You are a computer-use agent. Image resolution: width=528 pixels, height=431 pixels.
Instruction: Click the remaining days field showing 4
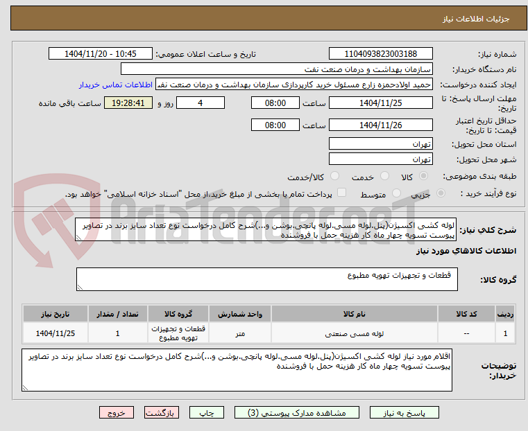click(201, 103)
